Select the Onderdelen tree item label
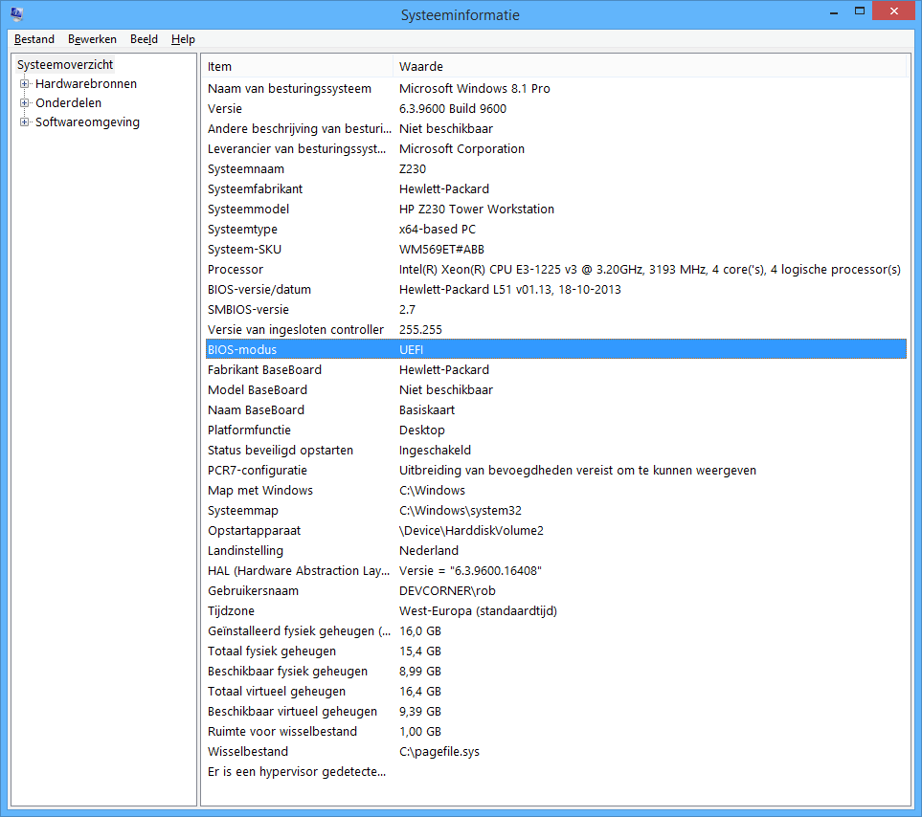The width and height of the screenshot is (922, 817). click(x=68, y=103)
